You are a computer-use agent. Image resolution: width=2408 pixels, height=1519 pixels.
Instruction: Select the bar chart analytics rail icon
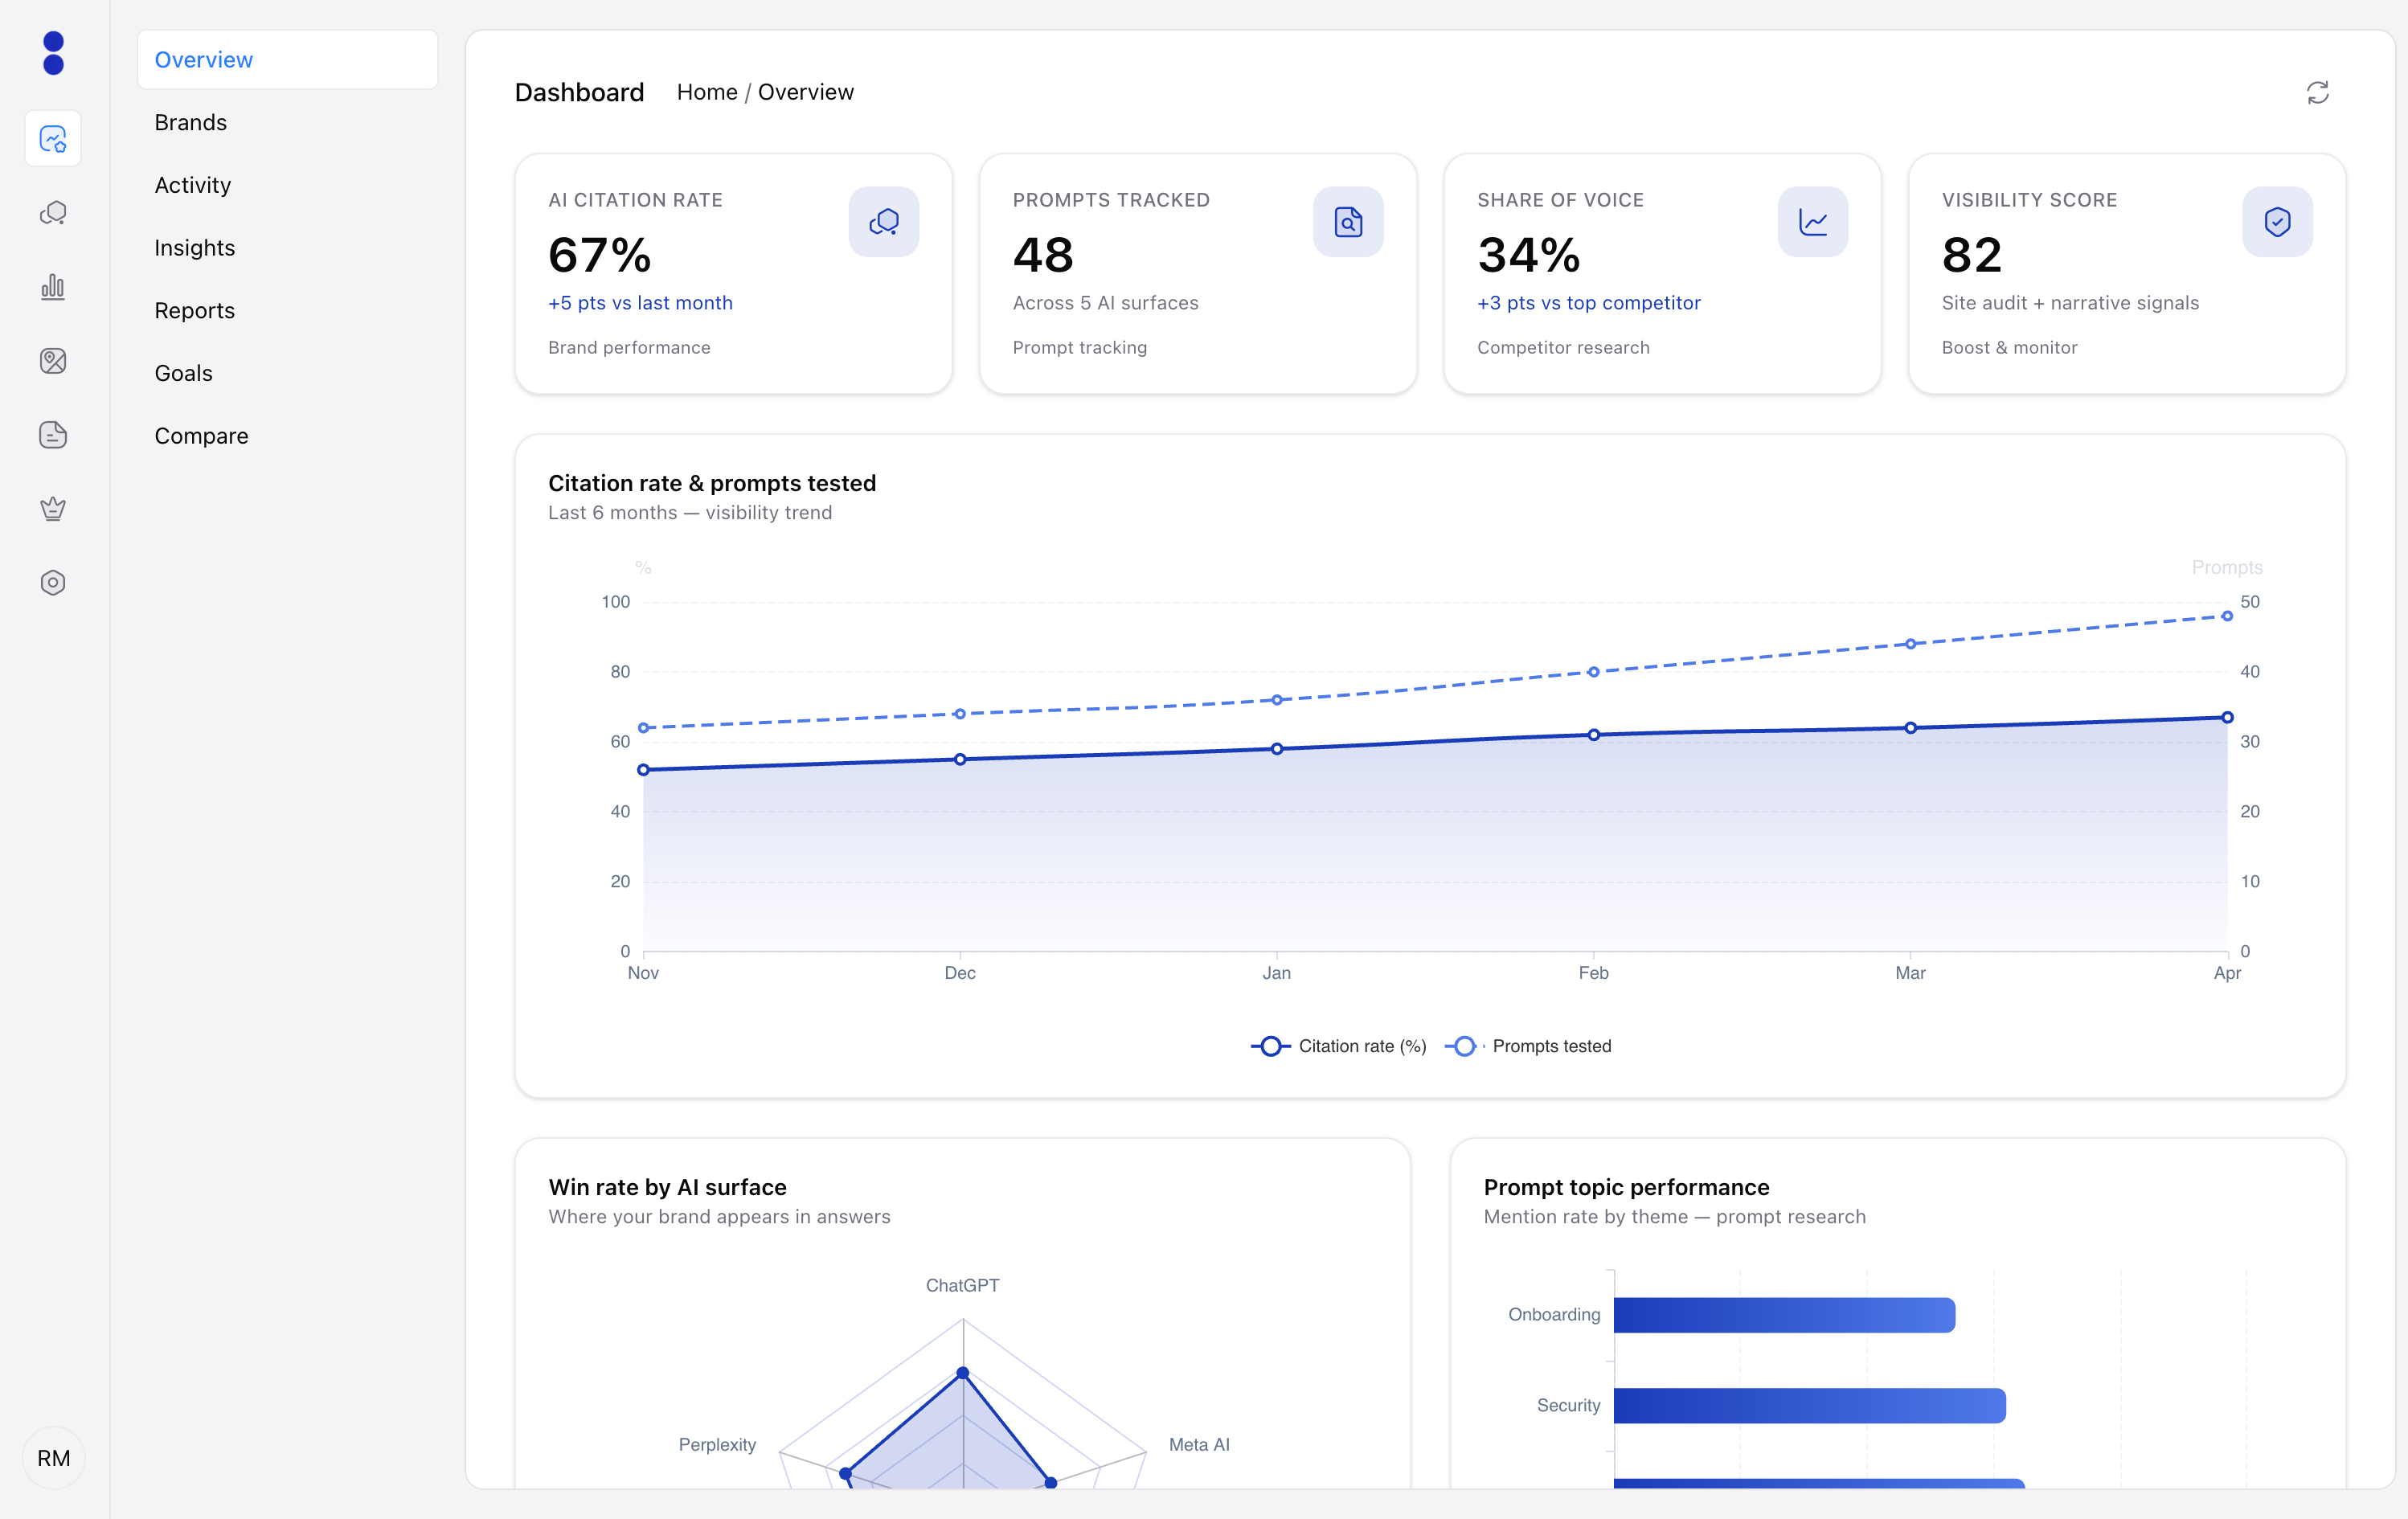[x=53, y=287]
